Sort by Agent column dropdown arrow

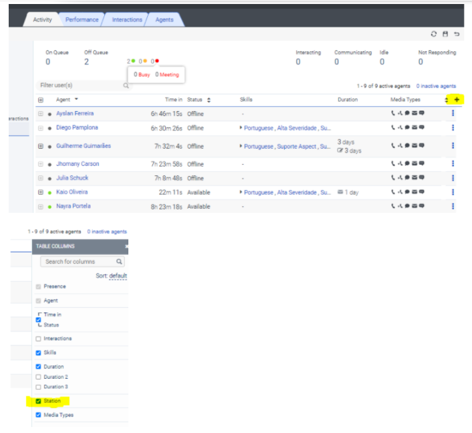point(76,99)
